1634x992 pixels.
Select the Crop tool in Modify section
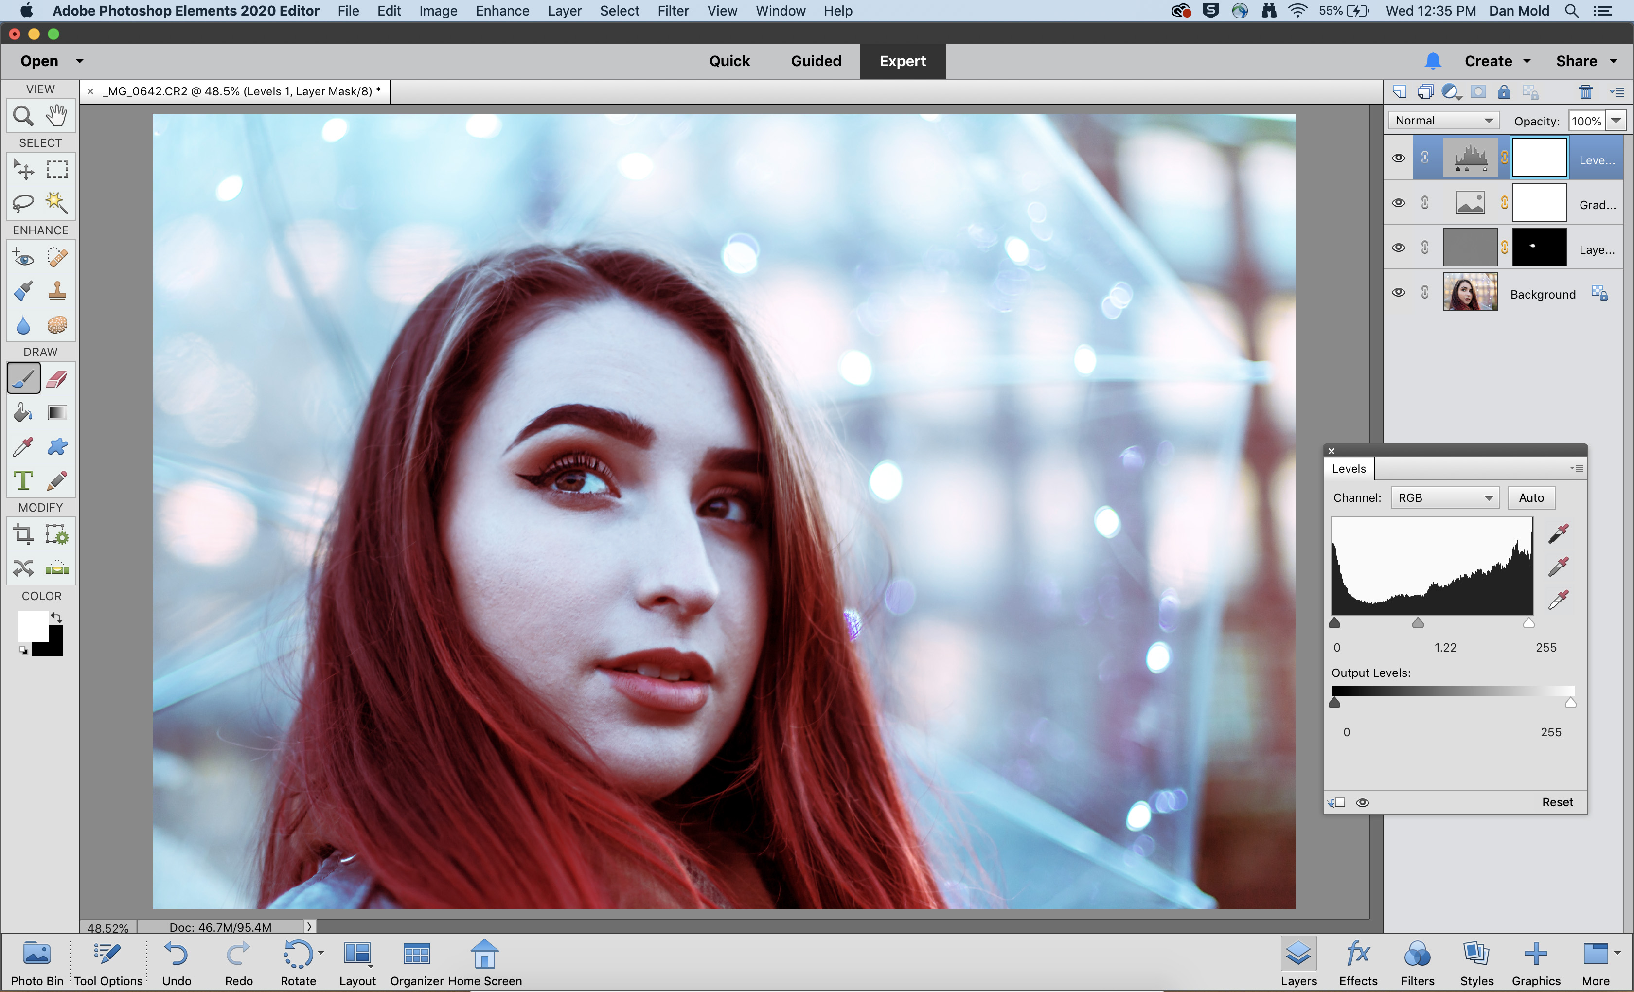coord(23,534)
